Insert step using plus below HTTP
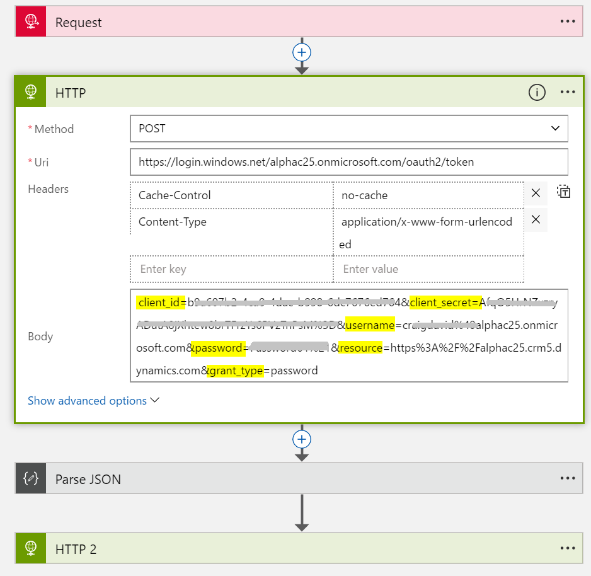591x576 pixels. 302,439
